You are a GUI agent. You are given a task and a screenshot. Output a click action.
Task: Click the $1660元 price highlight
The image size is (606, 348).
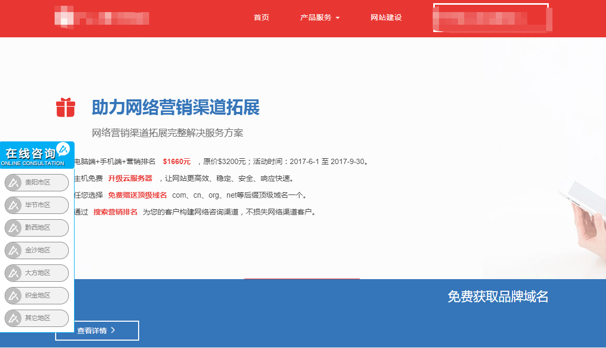tap(176, 161)
